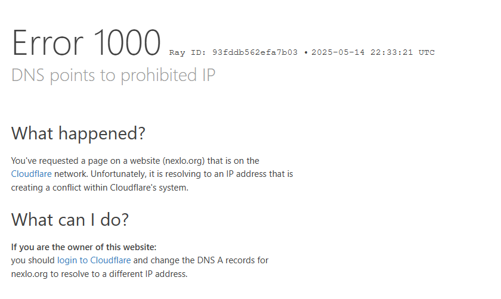501x299 pixels.
Task: Open the Cloudflare network link
Action: 31,174
